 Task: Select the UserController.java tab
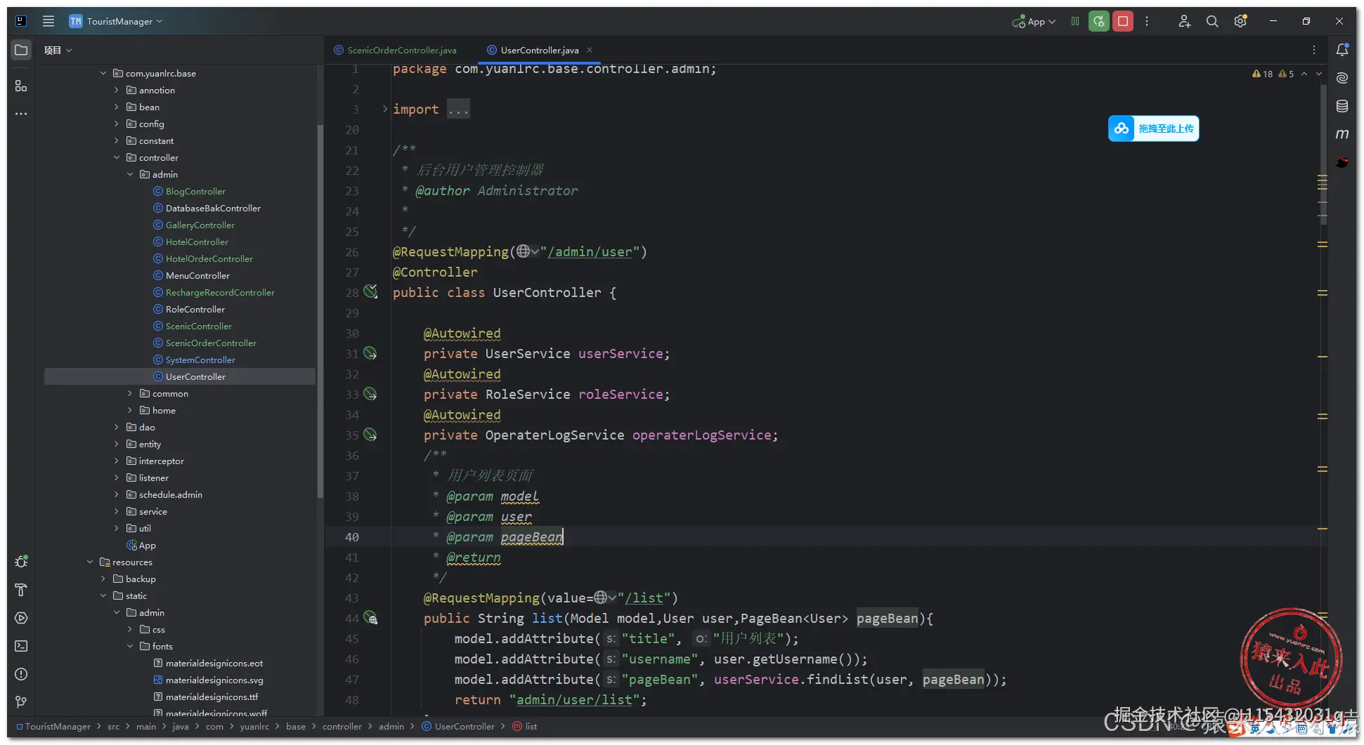(539, 50)
